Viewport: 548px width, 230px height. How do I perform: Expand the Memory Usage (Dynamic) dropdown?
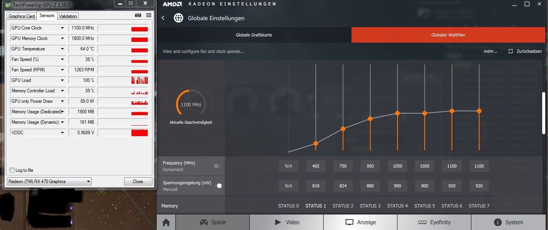(x=62, y=122)
